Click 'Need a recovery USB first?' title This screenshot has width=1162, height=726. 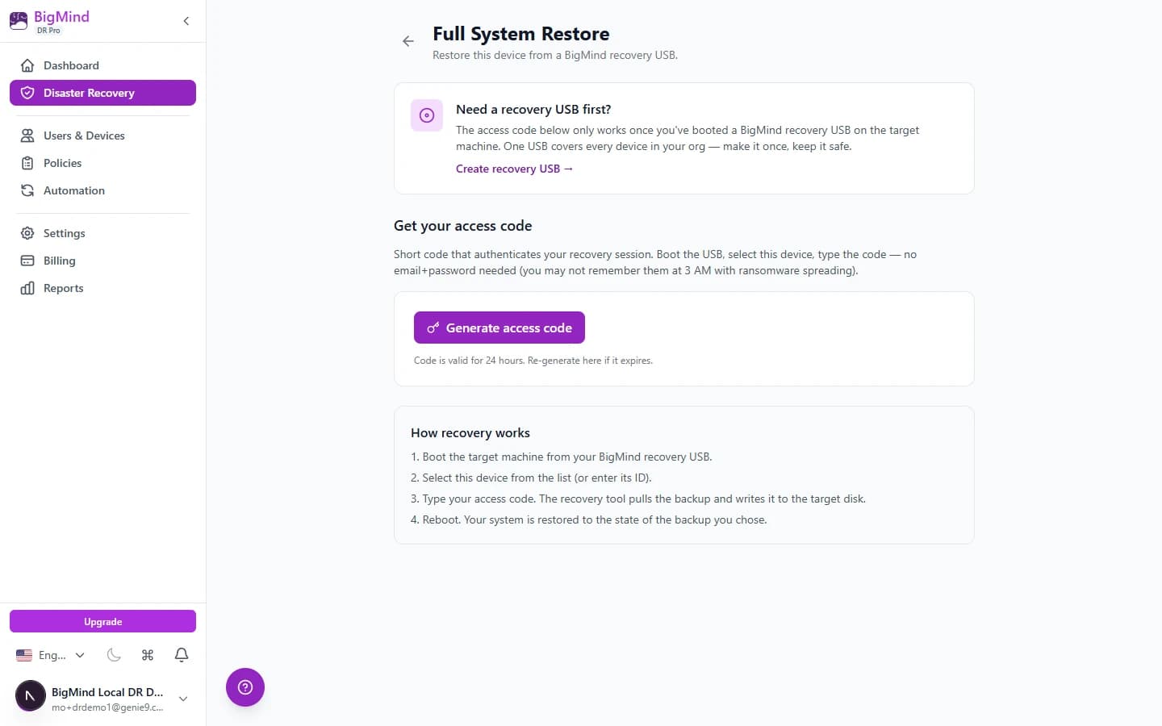coord(533,109)
